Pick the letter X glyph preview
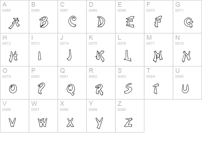The height and width of the screenshot is (148, 202). (70, 122)
